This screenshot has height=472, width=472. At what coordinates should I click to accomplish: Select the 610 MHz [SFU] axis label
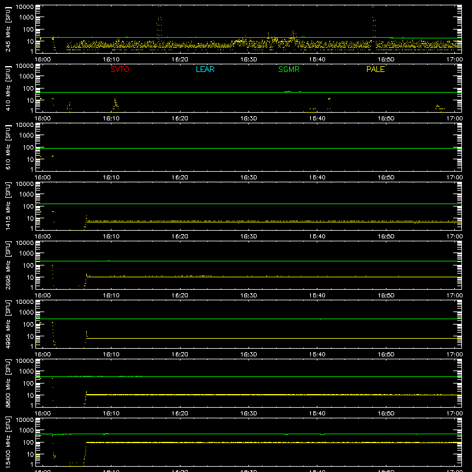8,147
